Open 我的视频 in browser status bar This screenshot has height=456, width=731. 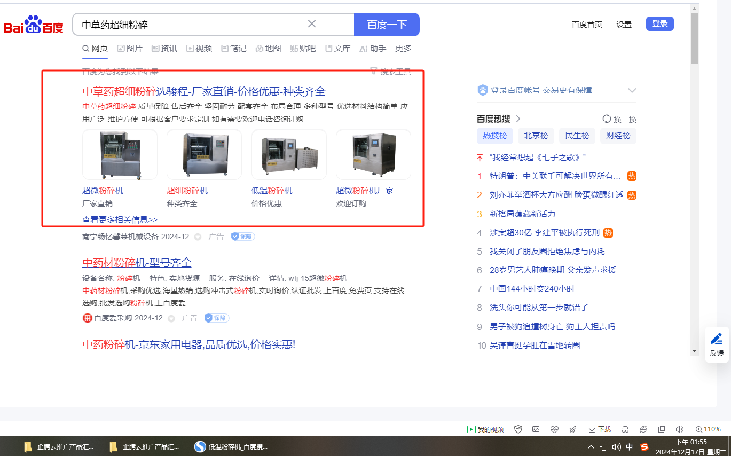pyautogui.click(x=486, y=429)
